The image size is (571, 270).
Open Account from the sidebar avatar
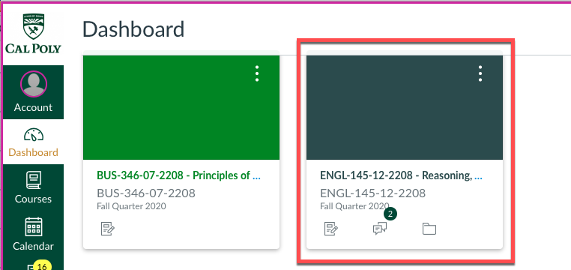(34, 84)
